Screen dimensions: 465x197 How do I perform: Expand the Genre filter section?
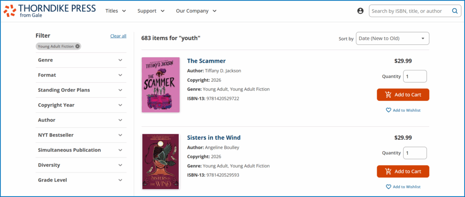point(81,60)
